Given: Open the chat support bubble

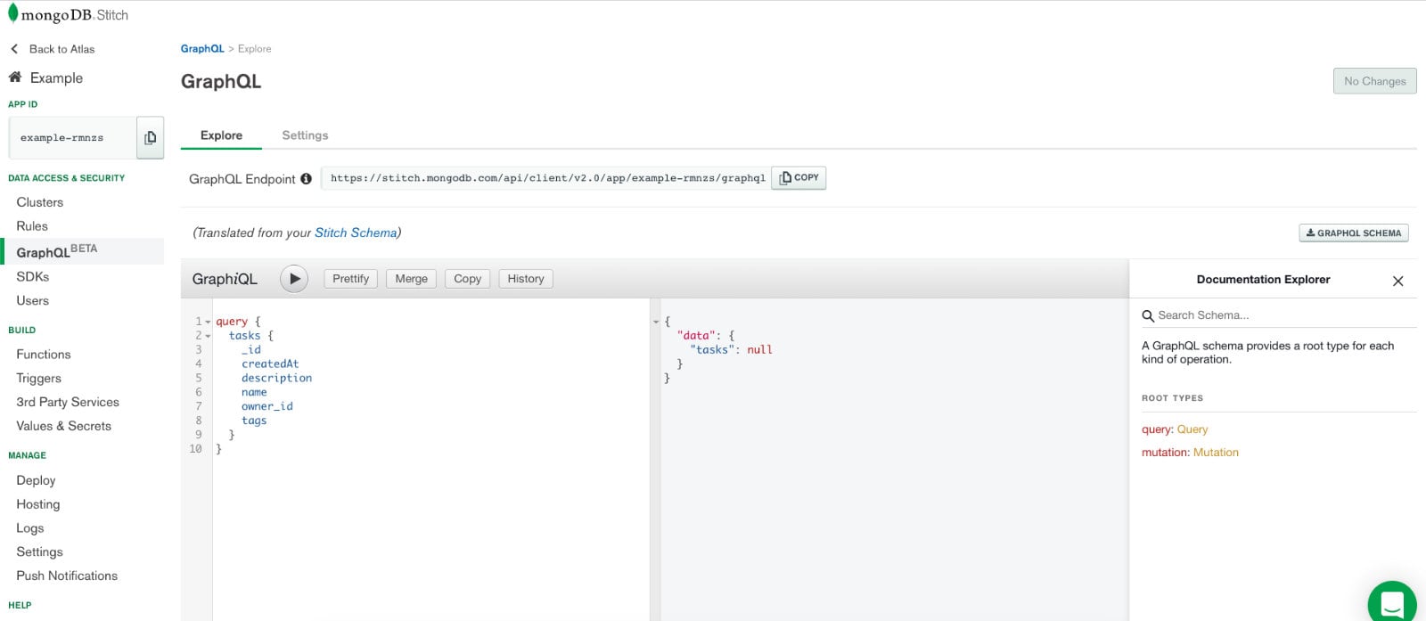Looking at the screenshot, I should pos(1392,602).
